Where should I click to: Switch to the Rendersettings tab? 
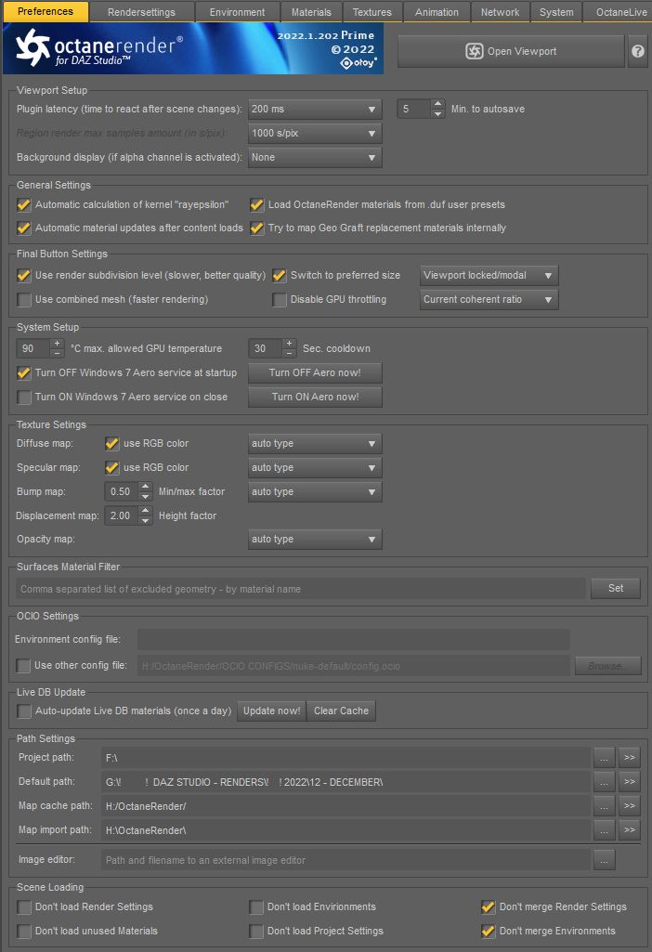pyautogui.click(x=142, y=12)
